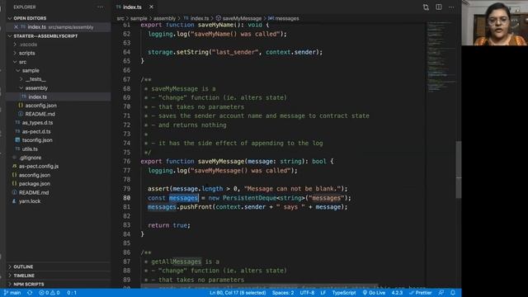
Task: Collapse the sample folder
Action: point(31,71)
